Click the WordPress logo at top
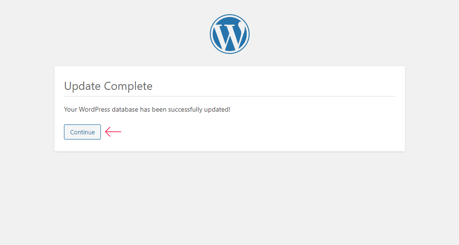The image size is (459, 245). tap(229, 34)
